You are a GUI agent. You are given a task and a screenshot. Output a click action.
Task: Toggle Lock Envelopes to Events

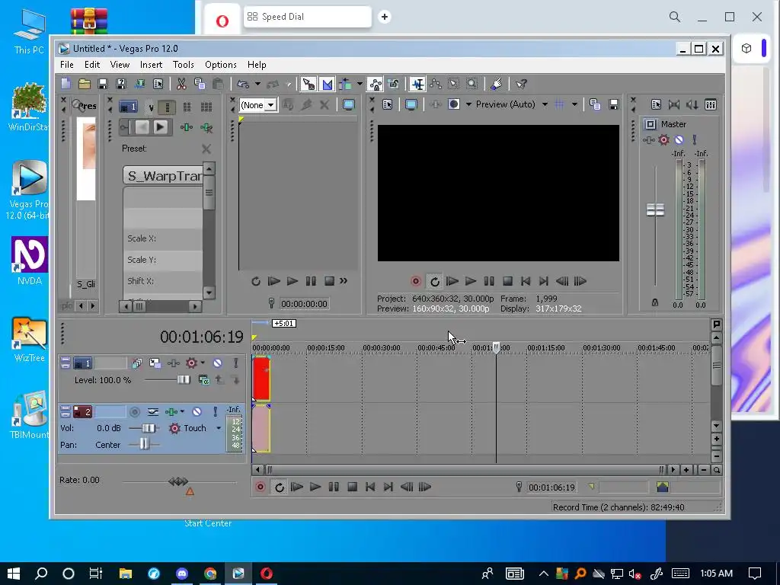coord(376,84)
